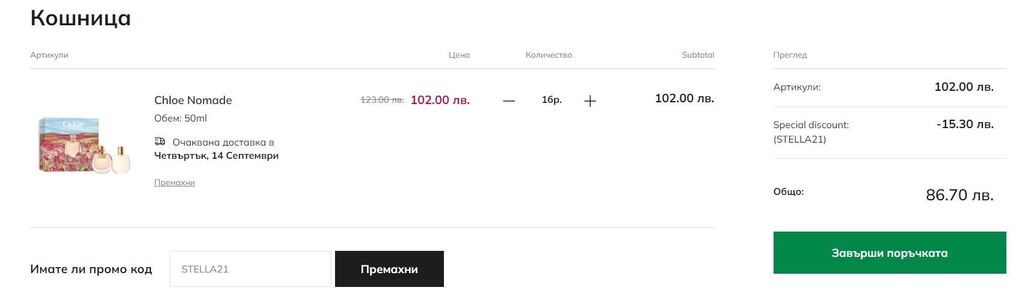Open the Chloe Nomade product thumbnail
Image resolution: width=1031 pixels, height=308 pixels.
[x=85, y=145]
